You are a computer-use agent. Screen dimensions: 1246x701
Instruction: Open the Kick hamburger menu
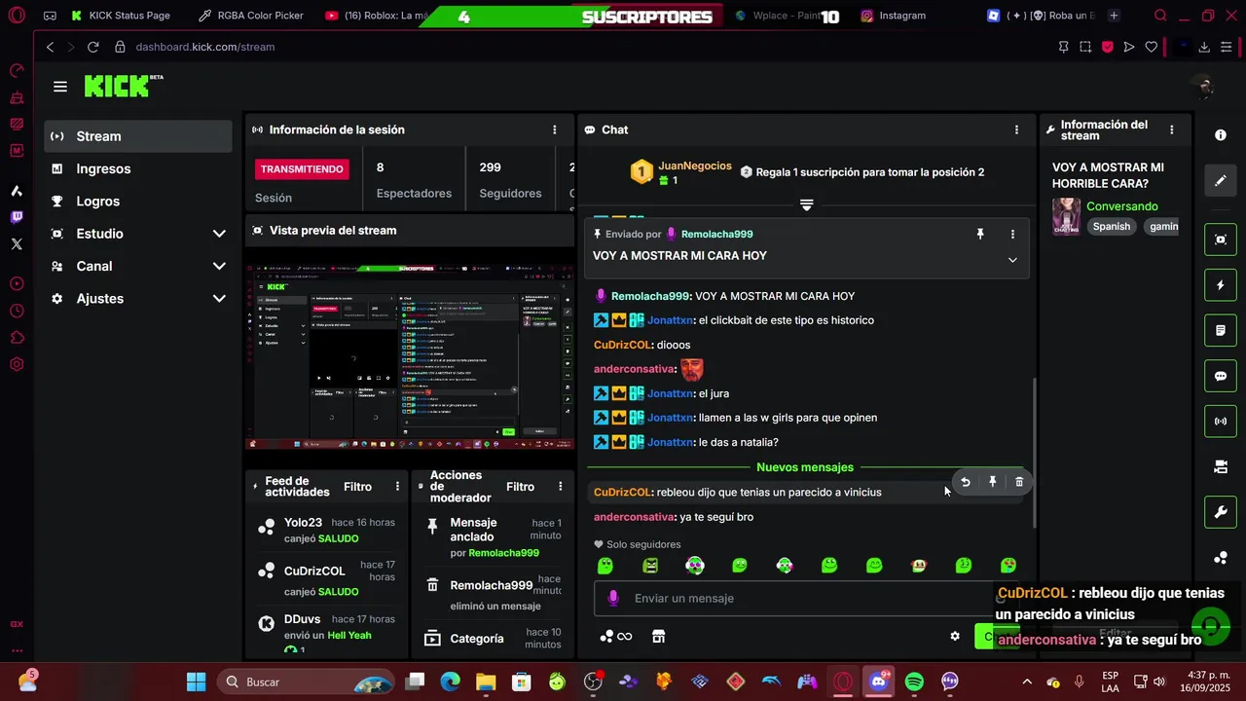(60, 87)
